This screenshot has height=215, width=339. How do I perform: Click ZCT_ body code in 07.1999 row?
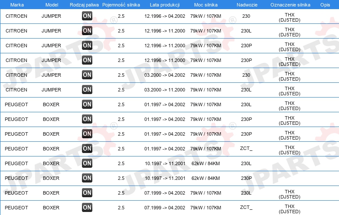[x=246, y=208]
